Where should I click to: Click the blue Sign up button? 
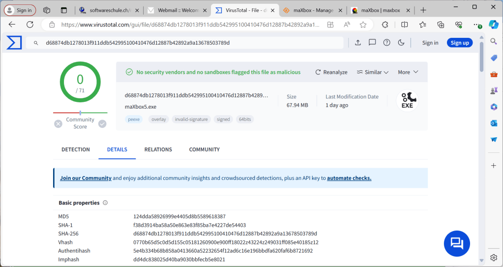click(460, 43)
